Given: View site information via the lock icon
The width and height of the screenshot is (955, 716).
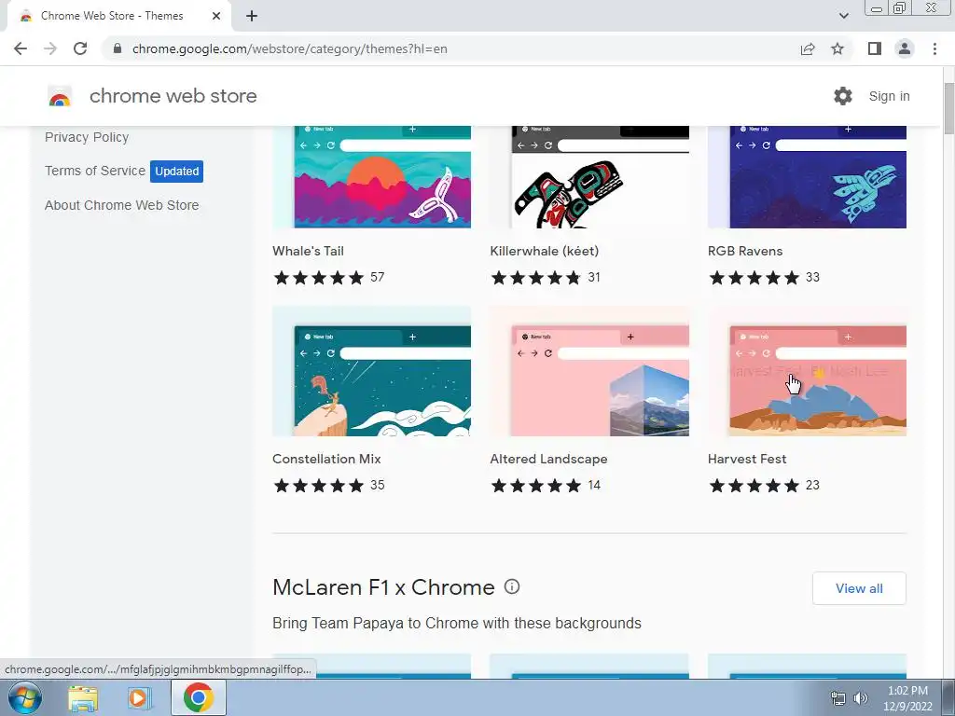Looking at the screenshot, I should [117, 48].
